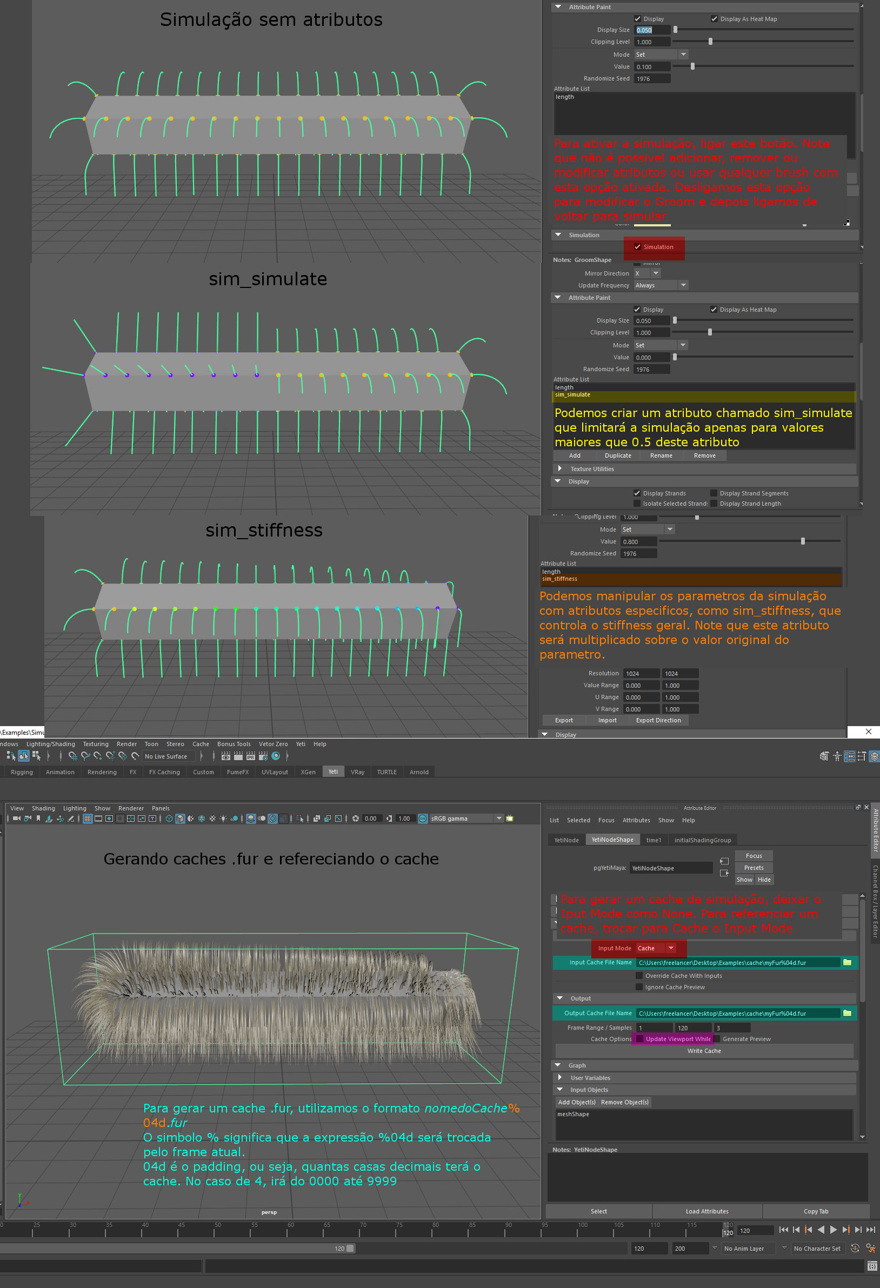
Task: Open the script editor icon
Action: coord(872,1266)
